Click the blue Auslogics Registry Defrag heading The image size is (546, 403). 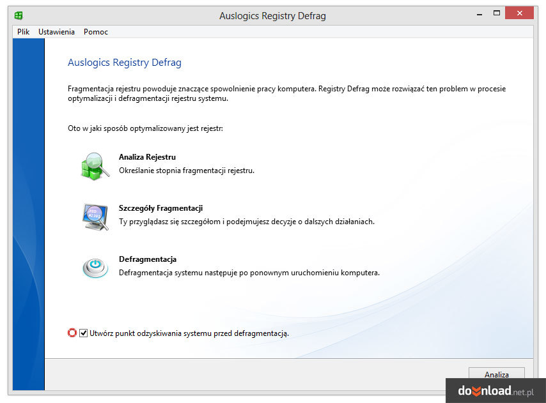pyautogui.click(x=124, y=63)
